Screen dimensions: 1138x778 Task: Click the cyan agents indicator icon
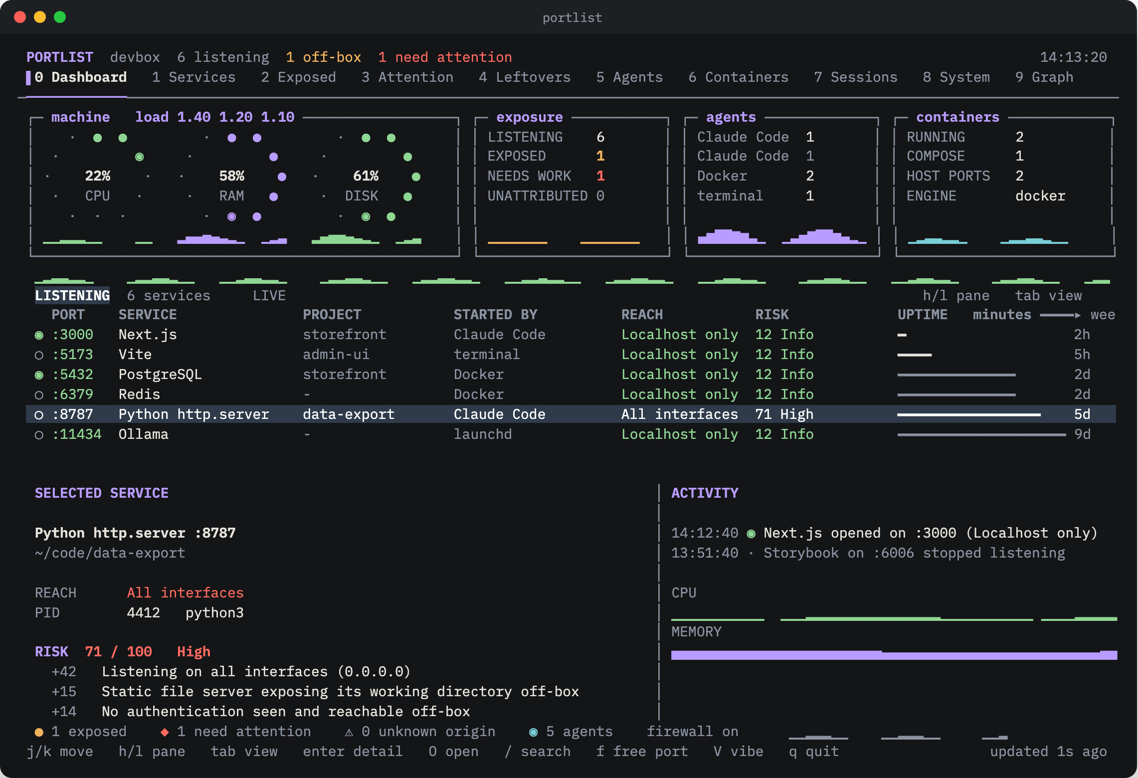[533, 732]
